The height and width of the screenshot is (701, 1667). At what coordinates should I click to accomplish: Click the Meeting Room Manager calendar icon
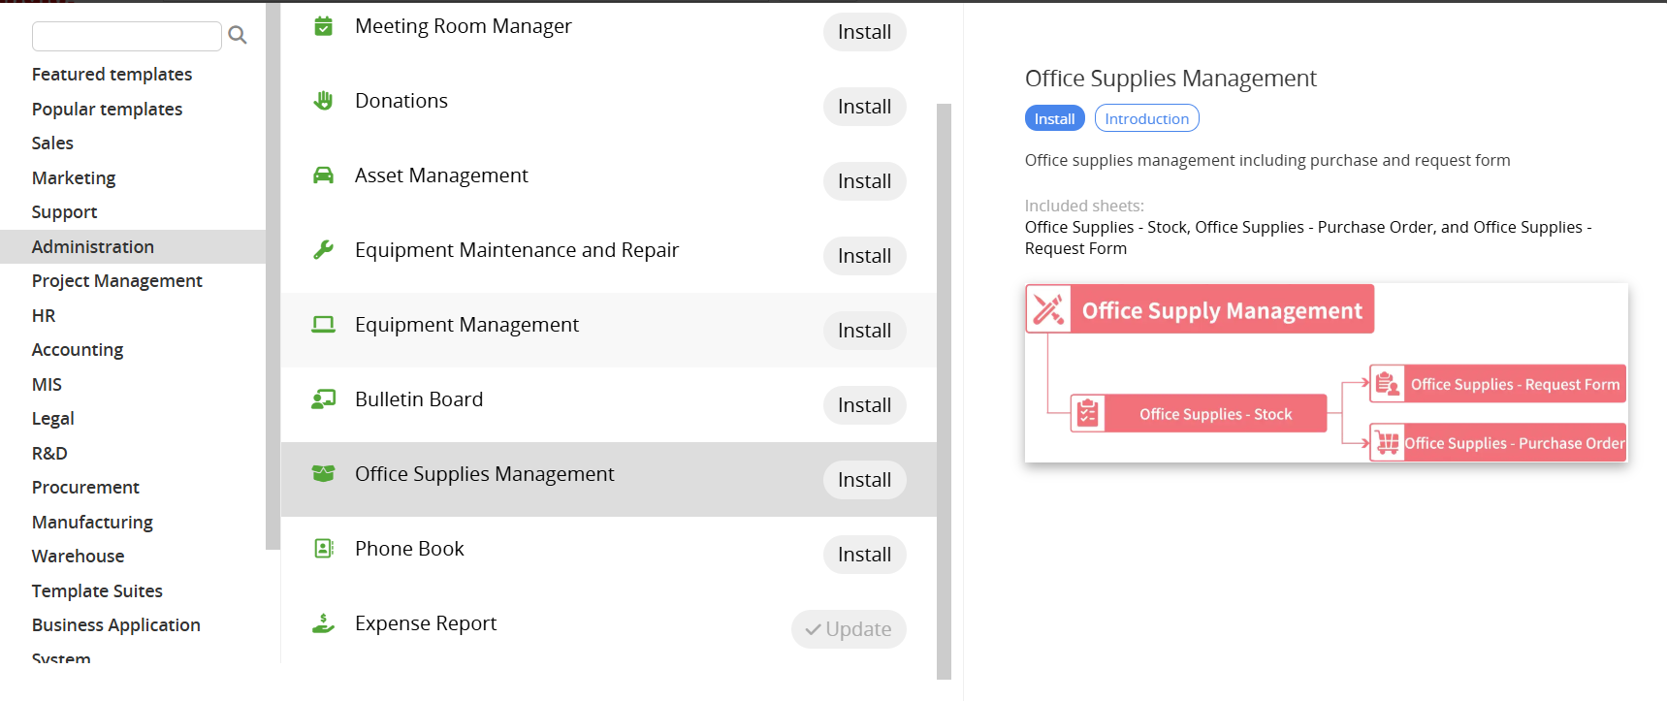tap(324, 26)
